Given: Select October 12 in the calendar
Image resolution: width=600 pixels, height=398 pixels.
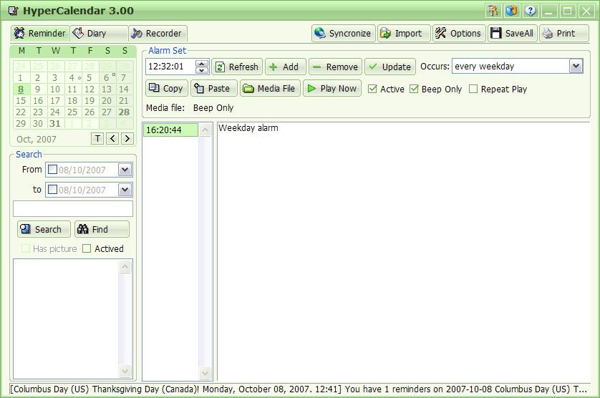Looking at the screenshot, I should pos(89,89).
